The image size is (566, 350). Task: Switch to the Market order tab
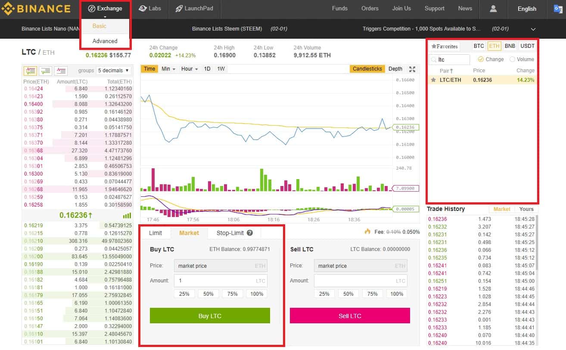(189, 233)
